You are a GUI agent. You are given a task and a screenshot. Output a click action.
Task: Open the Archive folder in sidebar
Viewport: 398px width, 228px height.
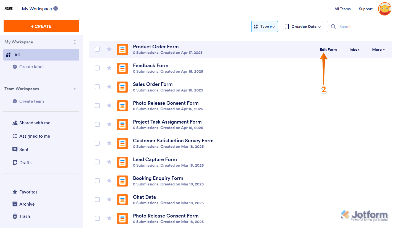[x=27, y=204]
